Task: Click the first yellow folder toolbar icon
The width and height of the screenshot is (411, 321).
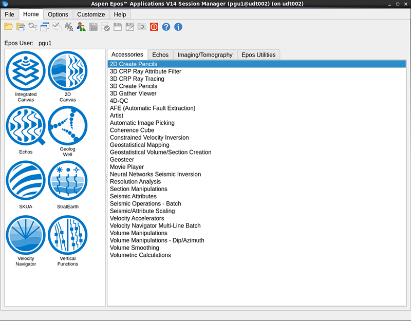Action: coord(9,27)
